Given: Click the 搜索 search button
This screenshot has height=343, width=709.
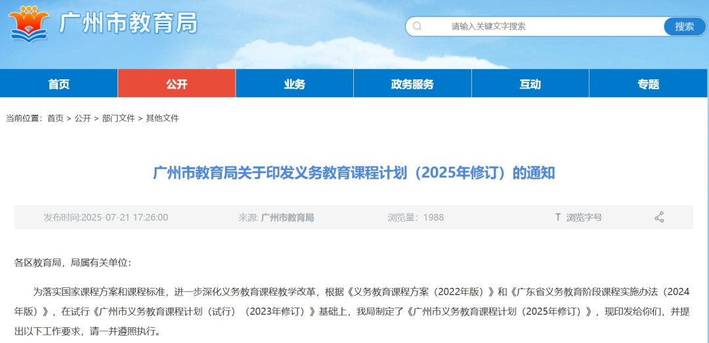Looking at the screenshot, I should tap(685, 26).
